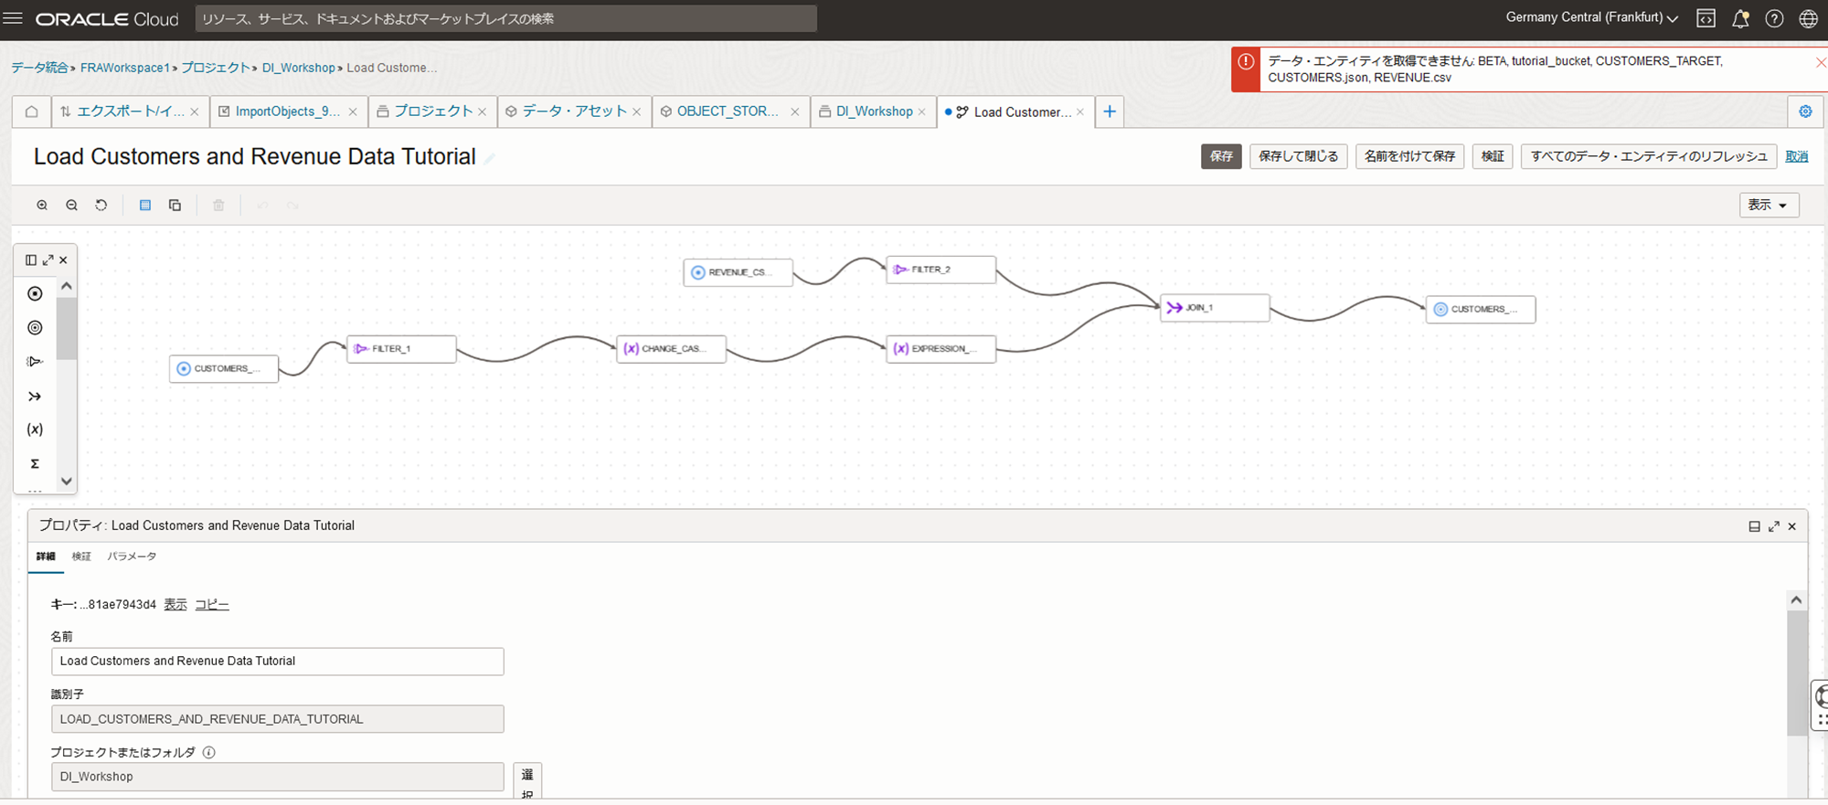Zoom out on the data flow canvas
1828x805 pixels.
(72, 206)
